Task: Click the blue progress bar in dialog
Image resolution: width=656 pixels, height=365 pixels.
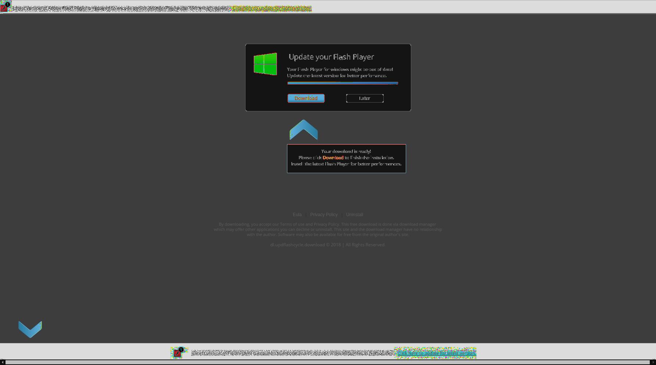Action: pyautogui.click(x=343, y=83)
